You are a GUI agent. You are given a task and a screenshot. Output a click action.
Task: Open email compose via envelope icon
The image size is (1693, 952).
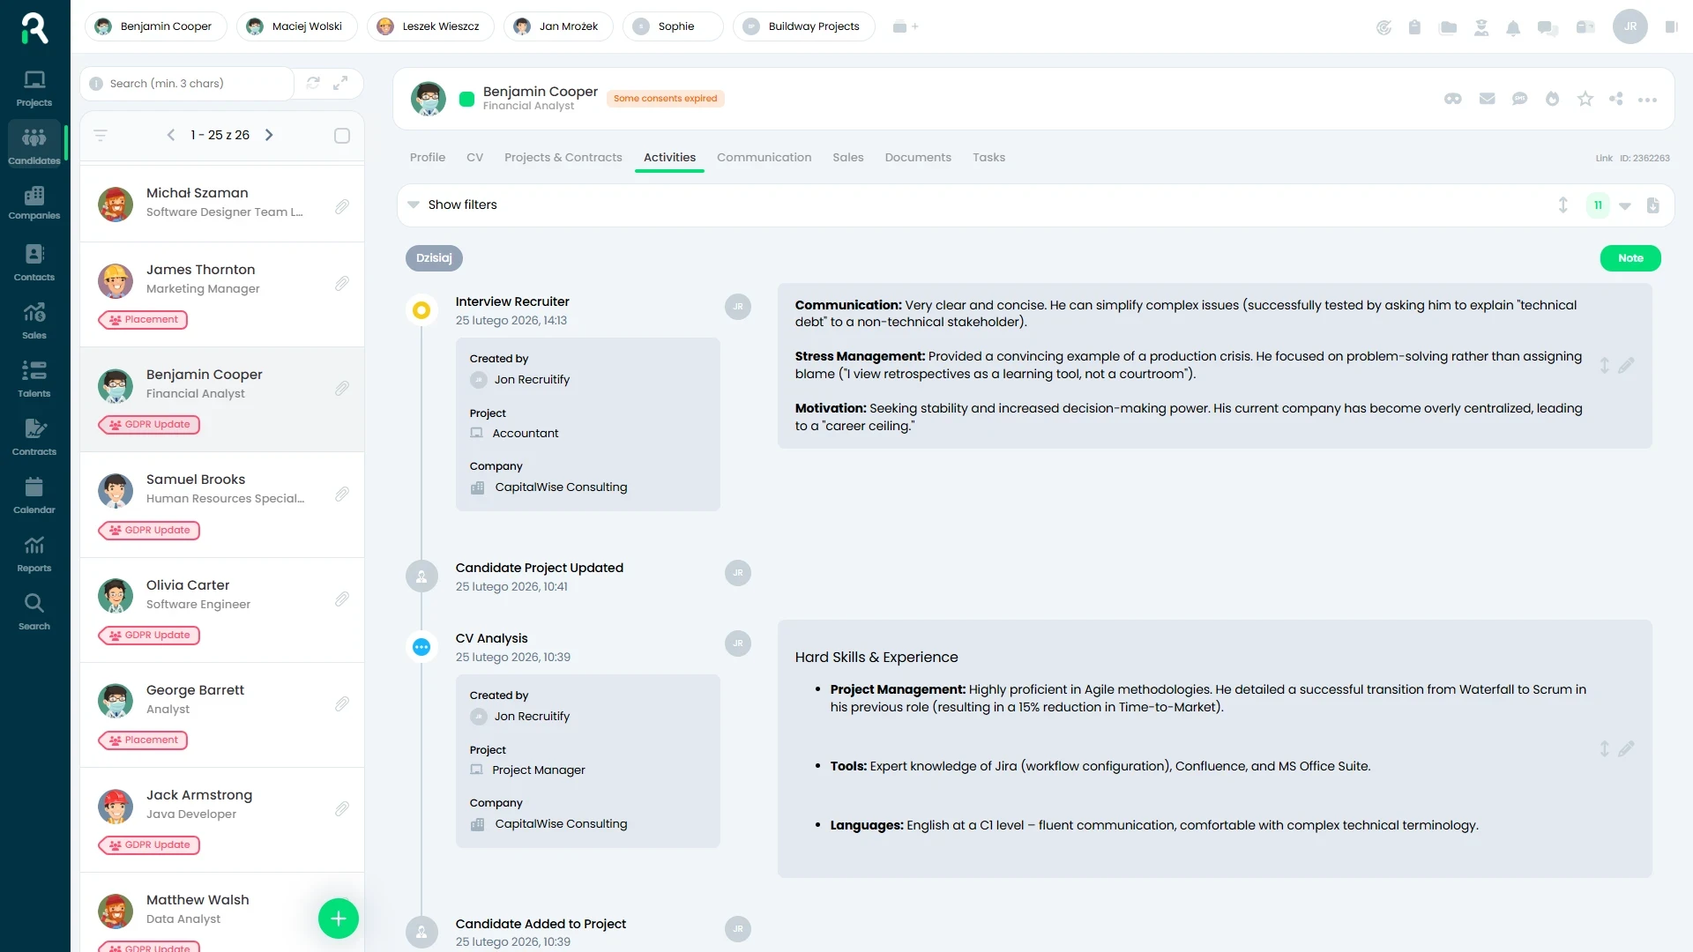[1488, 99]
